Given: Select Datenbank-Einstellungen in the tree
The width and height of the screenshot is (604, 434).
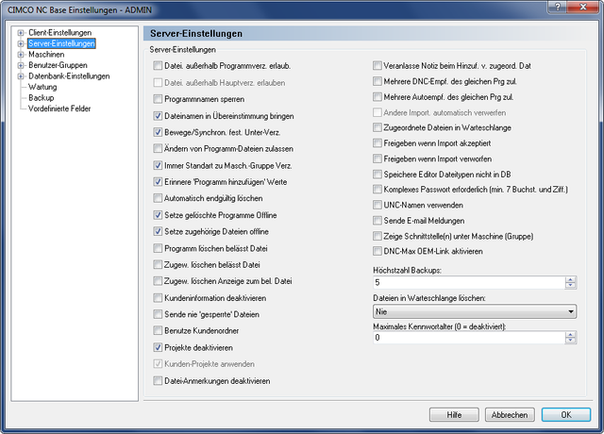Looking at the screenshot, I should (x=69, y=76).
